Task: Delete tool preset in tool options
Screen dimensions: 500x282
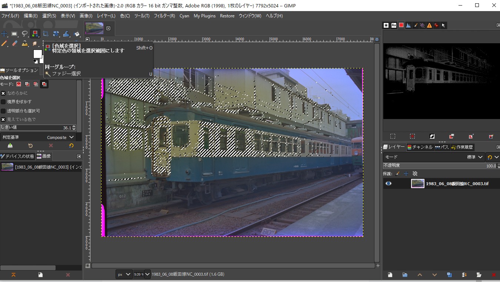Action: (x=51, y=146)
